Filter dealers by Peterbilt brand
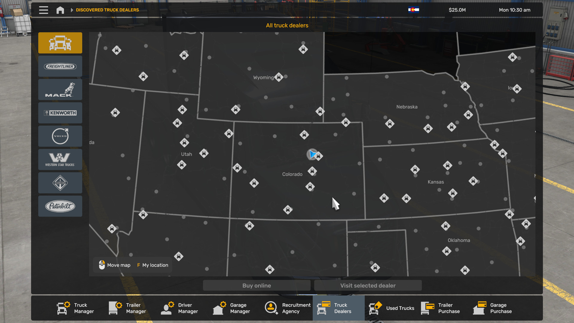Viewport: 574px width, 323px height. tap(60, 206)
